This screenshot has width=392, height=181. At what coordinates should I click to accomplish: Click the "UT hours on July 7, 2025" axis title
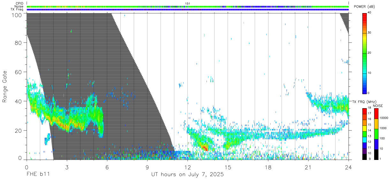pos(187,175)
